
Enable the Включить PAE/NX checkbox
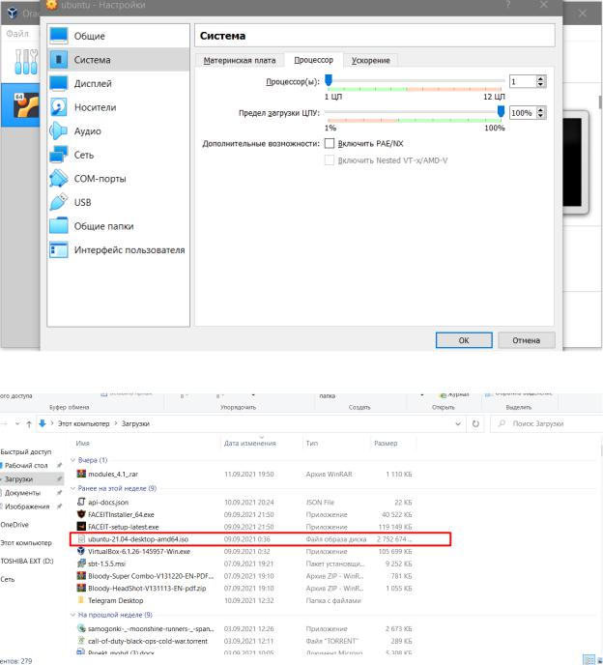point(330,143)
